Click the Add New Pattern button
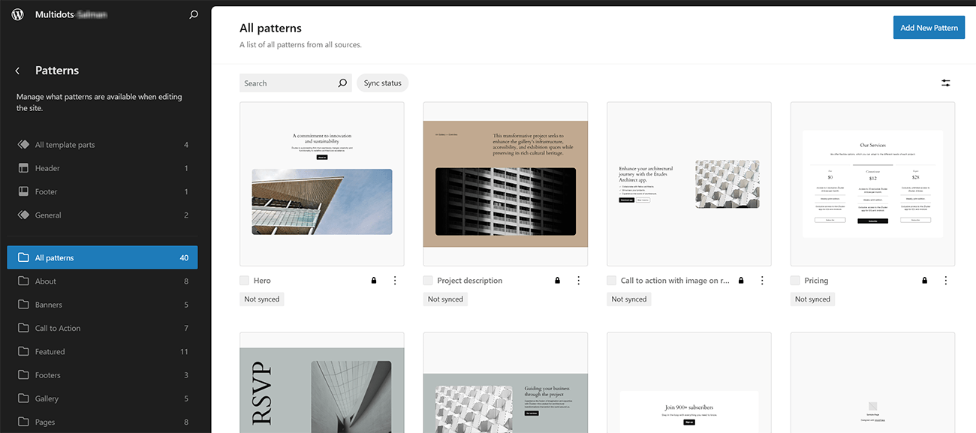 click(929, 28)
